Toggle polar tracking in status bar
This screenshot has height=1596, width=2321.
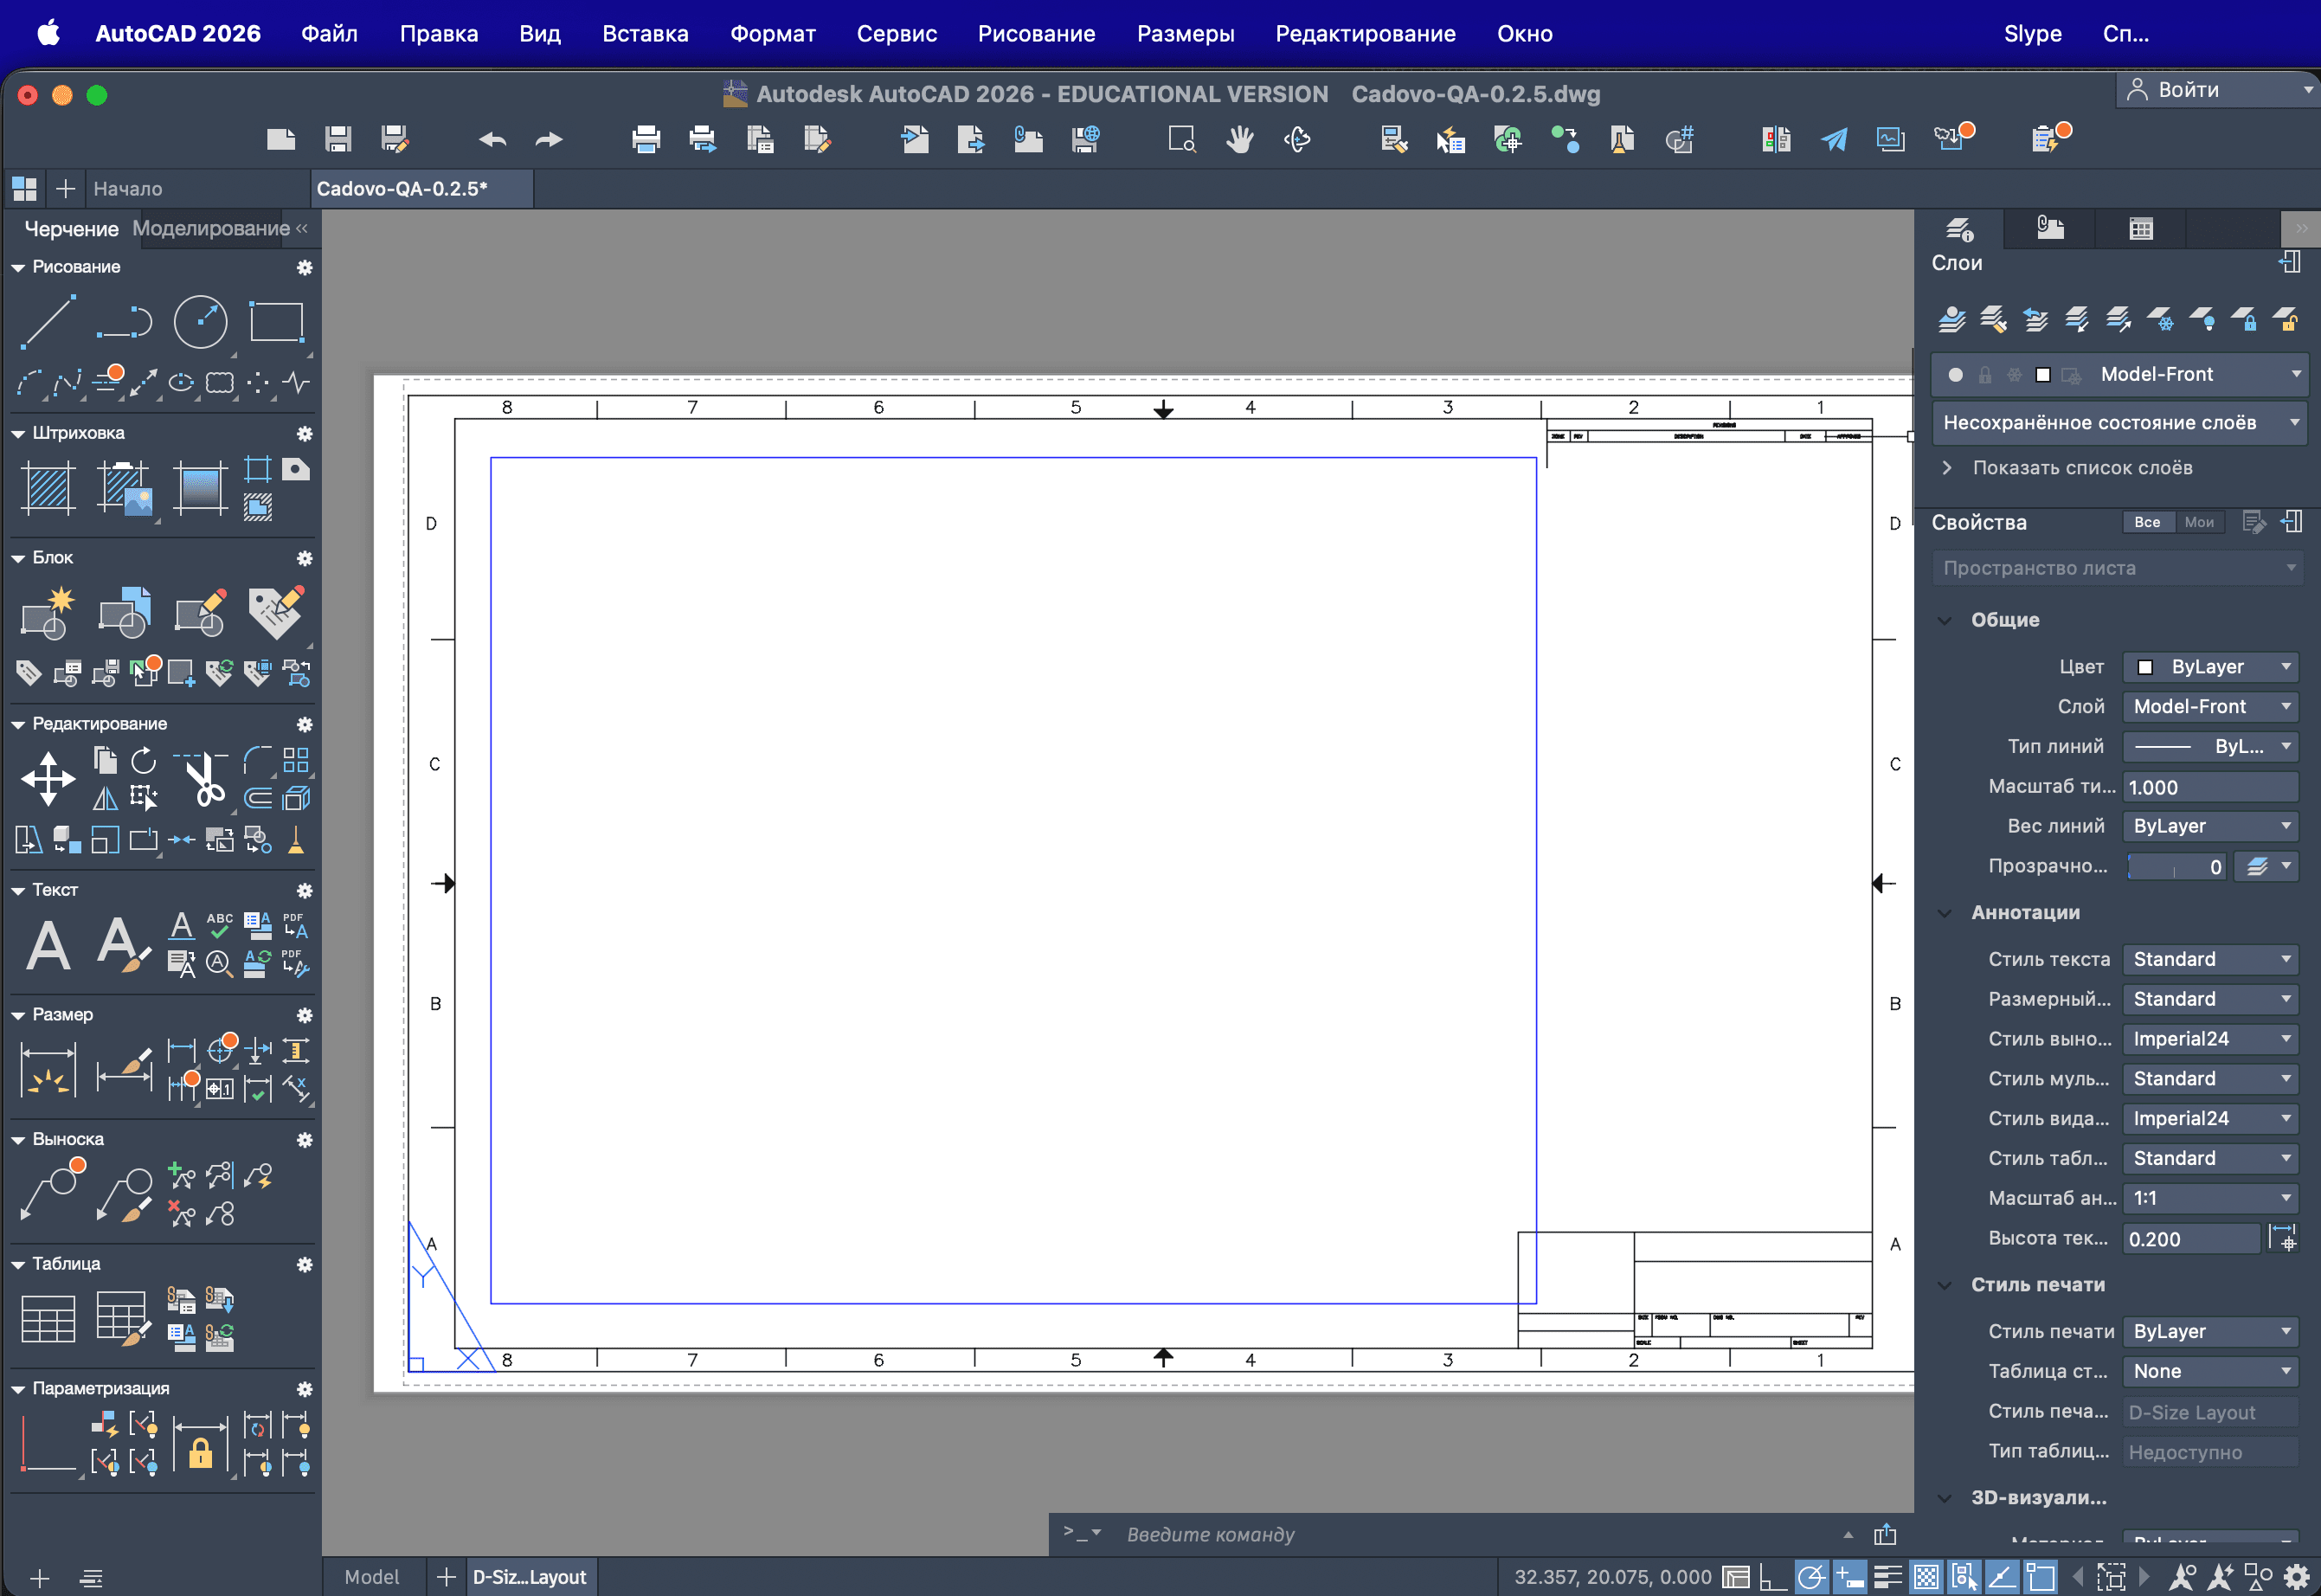tap(1810, 1577)
